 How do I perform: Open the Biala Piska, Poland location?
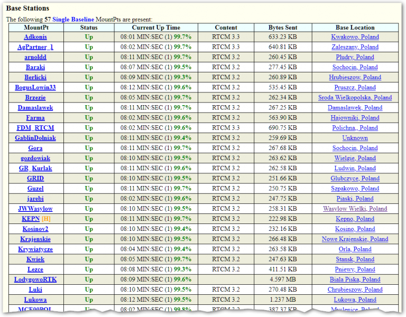point(355,279)
